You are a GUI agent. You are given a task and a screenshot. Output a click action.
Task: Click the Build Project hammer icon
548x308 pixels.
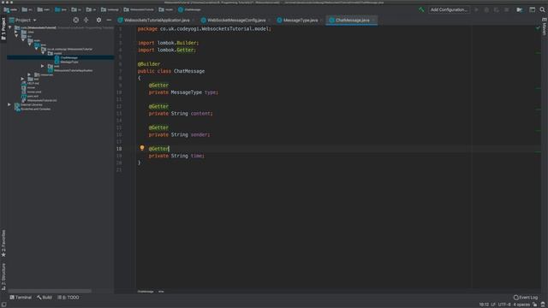421,9
